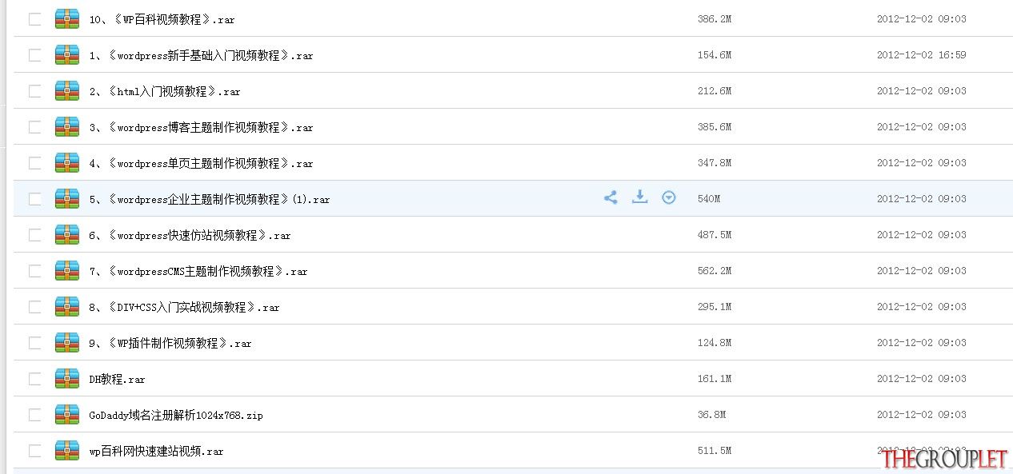1013x474 pixels.
Task: Check the box for GoDaddy域名注册解析1024x768.zip
Action: coord(34,415)
